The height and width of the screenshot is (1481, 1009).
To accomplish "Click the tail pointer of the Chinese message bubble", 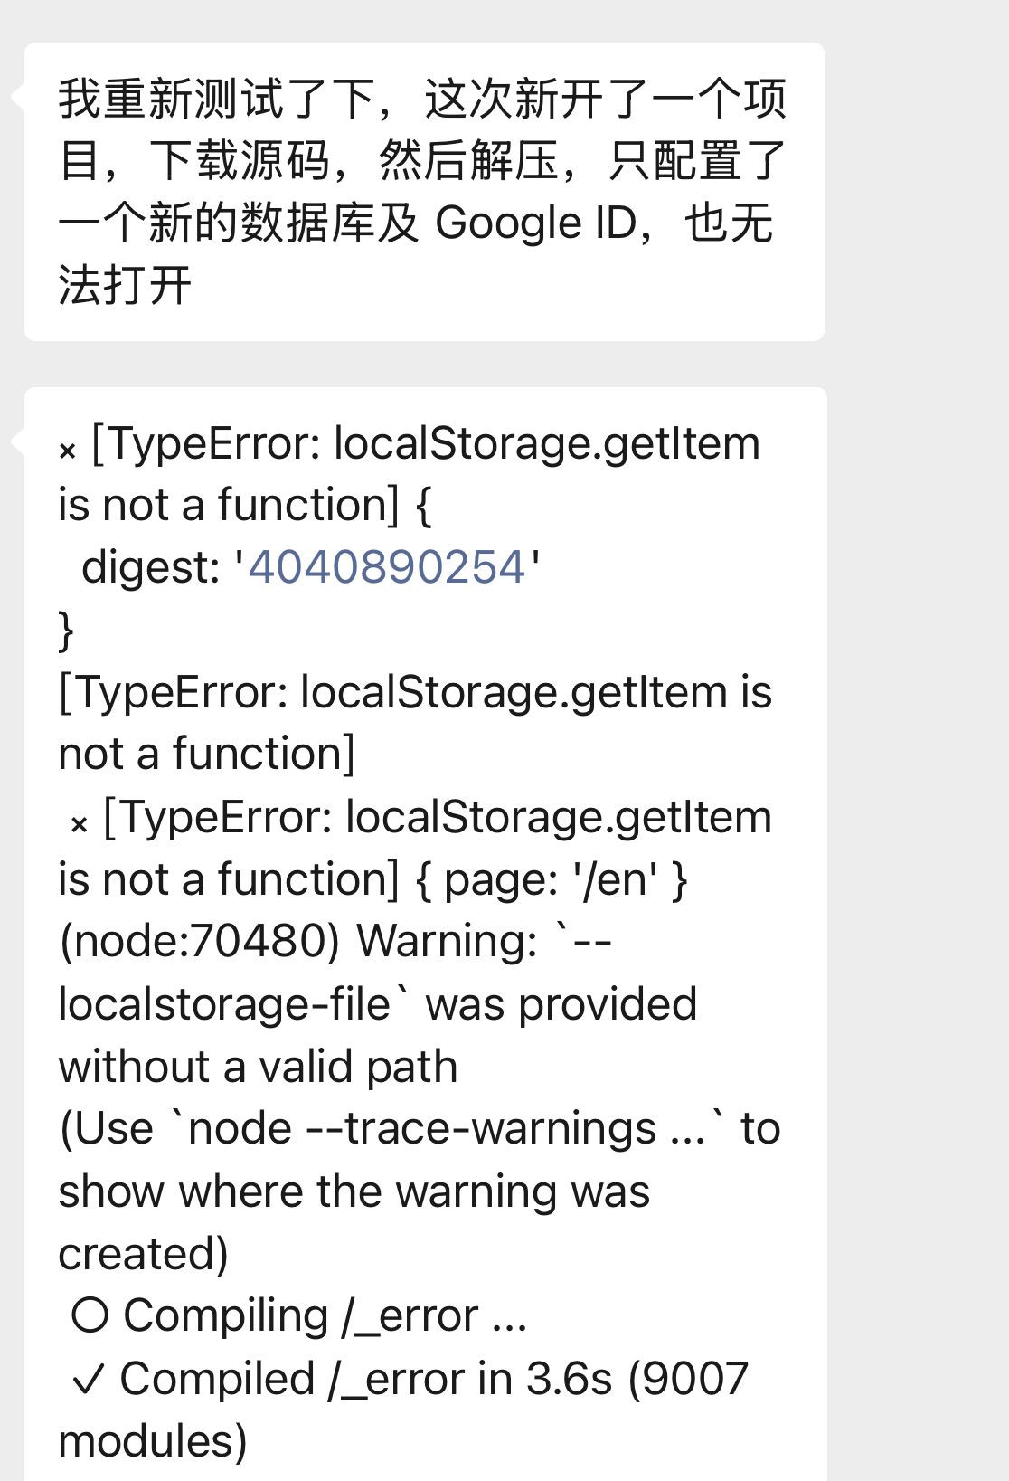I will pyautogui.click(x=17, y=96).
